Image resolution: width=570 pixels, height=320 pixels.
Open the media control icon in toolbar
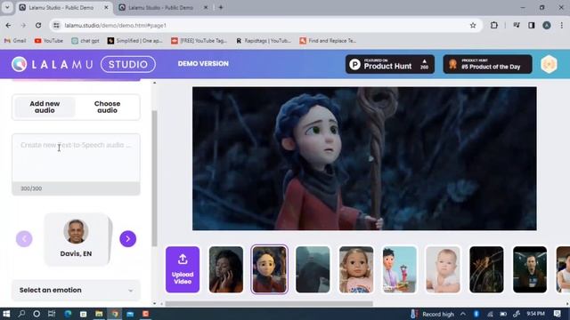[x=517, y=26]
